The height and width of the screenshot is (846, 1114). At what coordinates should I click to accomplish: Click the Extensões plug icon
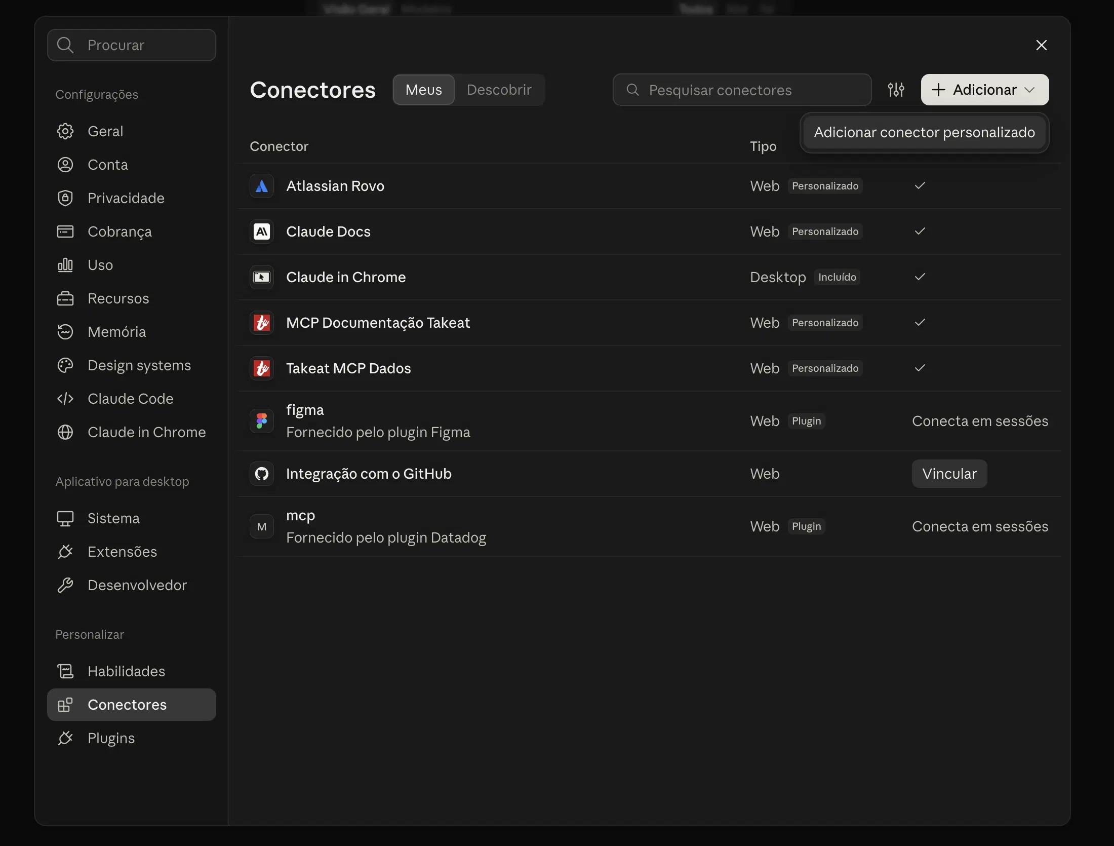pyautogui.click(x=65, y=552)
